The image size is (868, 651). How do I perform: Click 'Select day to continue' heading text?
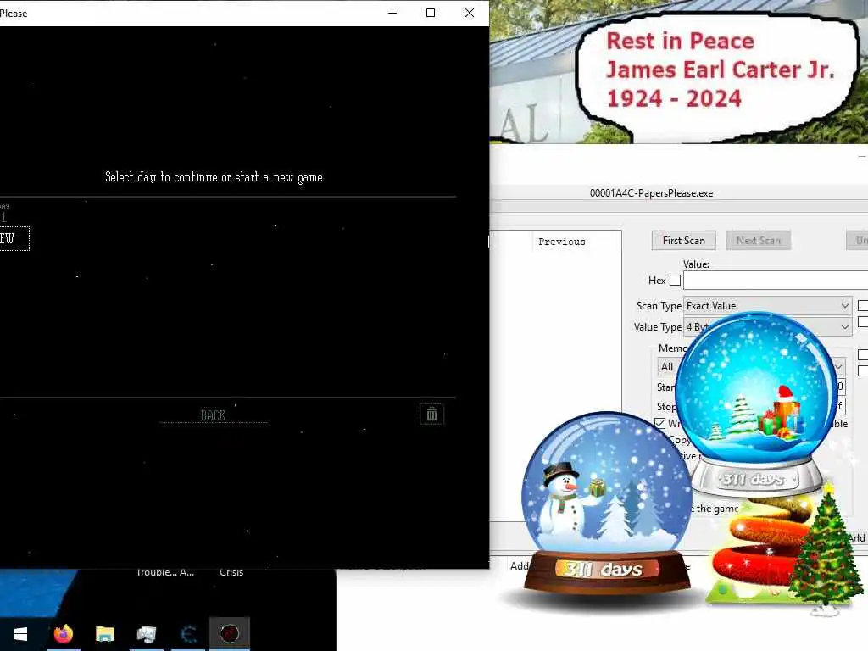tap(214, 177)
